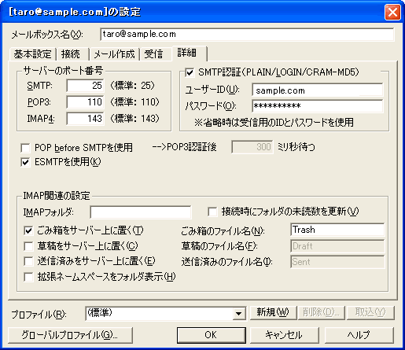Image resolution: width=405 pixels, height=350 pixels.
Task: Enable 拡張ネームスペースをフォルダ表示 checkbox
Action: coord(28,277)
